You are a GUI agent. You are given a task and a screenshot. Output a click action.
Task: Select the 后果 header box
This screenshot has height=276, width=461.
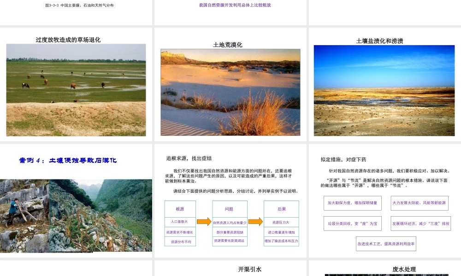(281, 209)
